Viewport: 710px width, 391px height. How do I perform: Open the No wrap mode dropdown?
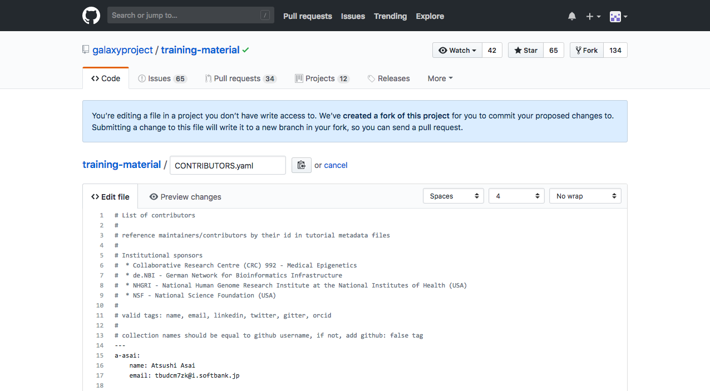tap(585, 196)
